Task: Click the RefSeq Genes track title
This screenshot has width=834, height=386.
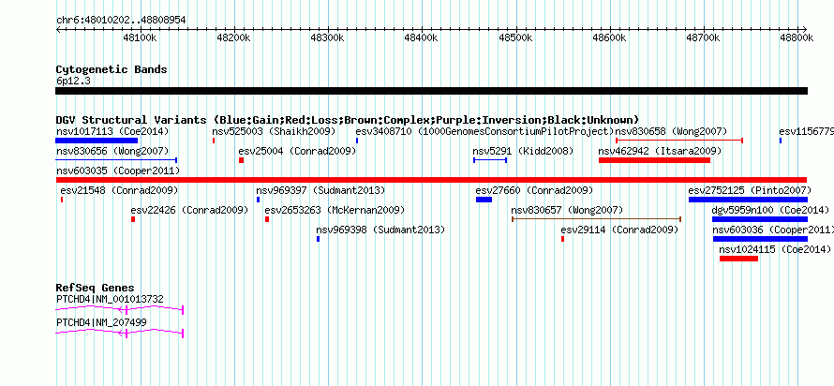Action: [x=96, y=288]
